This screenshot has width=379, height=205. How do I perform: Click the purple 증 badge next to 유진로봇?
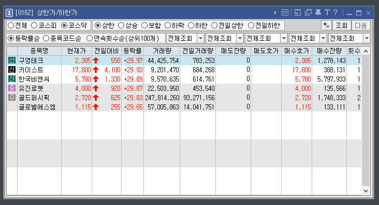point(12,88)
